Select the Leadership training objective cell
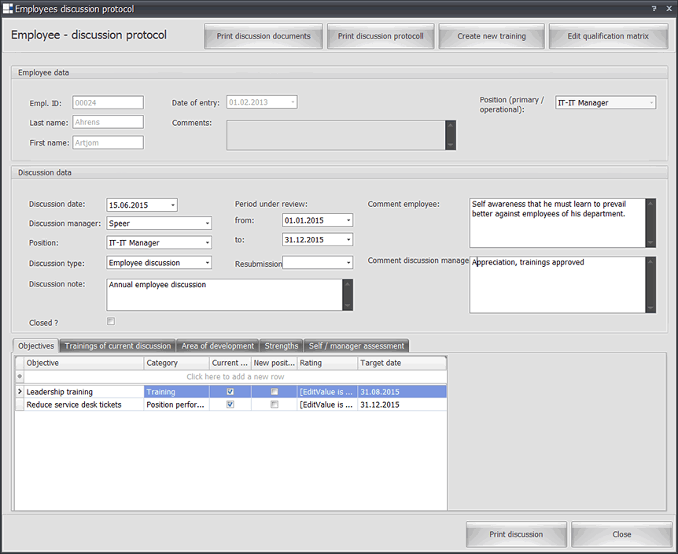Viewport: 678px width, 554px height. click(x=84, y=392)
